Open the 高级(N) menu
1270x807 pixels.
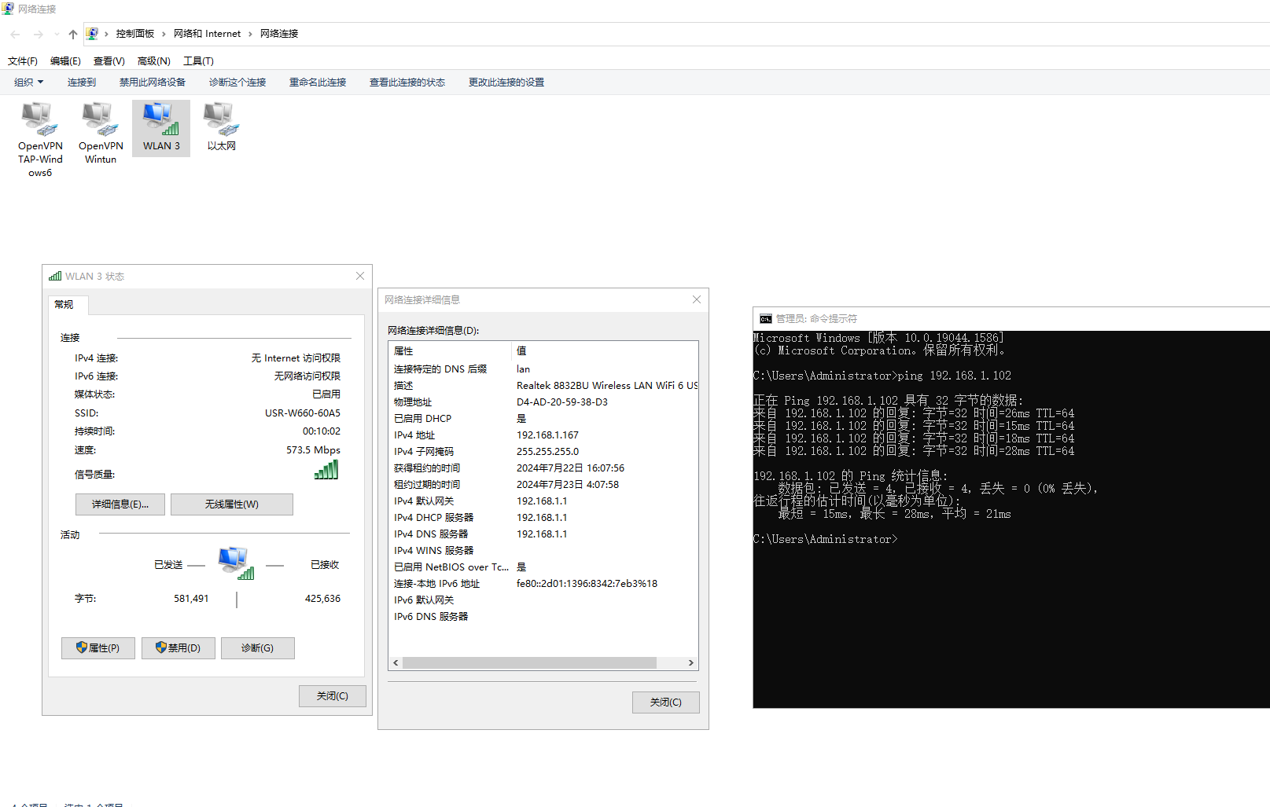[x=153, y=61]
